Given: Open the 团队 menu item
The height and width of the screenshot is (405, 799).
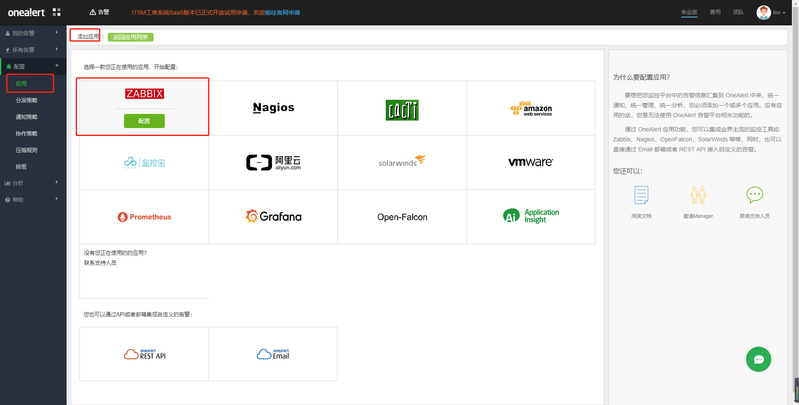Looking at the screenshot, I should pos(738,12).
